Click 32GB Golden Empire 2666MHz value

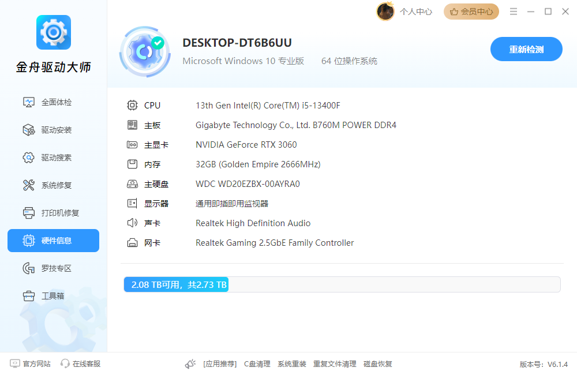(258, 164)
